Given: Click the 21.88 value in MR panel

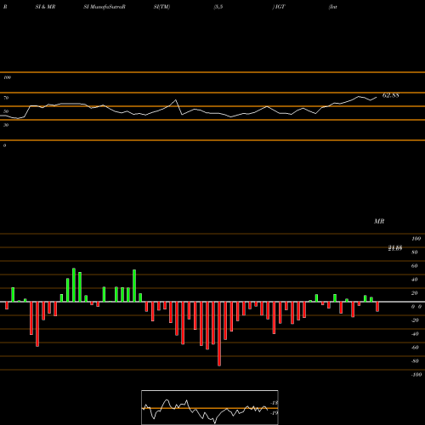Looking at the screenshot, I should point(395,248).
